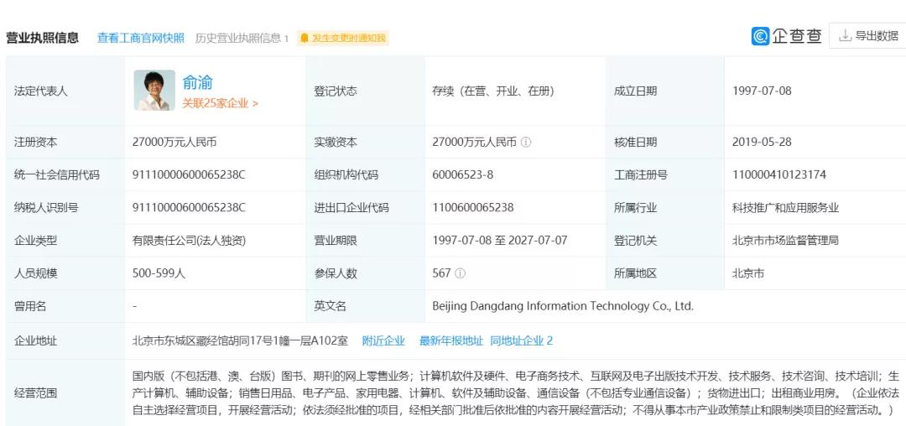Select region value 北京市 in 所属地区 row
906x426 pixels.
click(x=748, y=273)
